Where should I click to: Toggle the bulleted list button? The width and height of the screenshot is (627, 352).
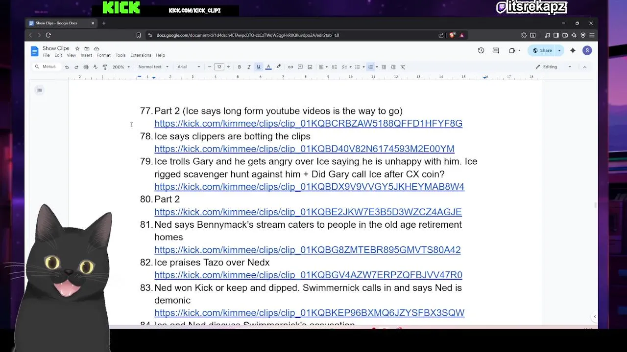point(357,67)
